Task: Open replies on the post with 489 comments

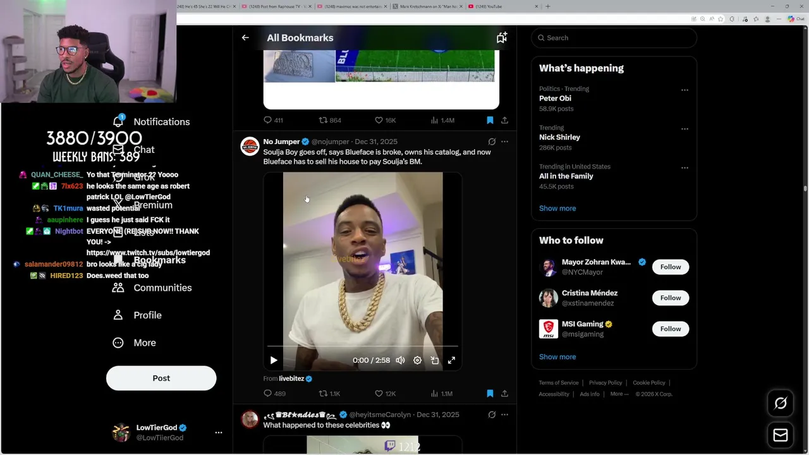Action: point(274,393)
